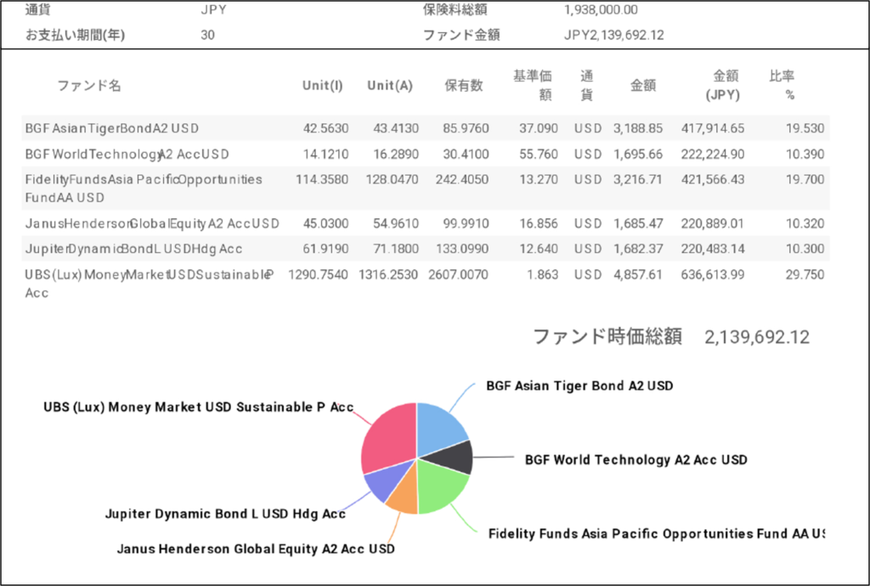Click the chart label Jupiter Dynamic Bond L USD Hdg Acc
Screen dimensions: 870x586
[x=225, y=514]
